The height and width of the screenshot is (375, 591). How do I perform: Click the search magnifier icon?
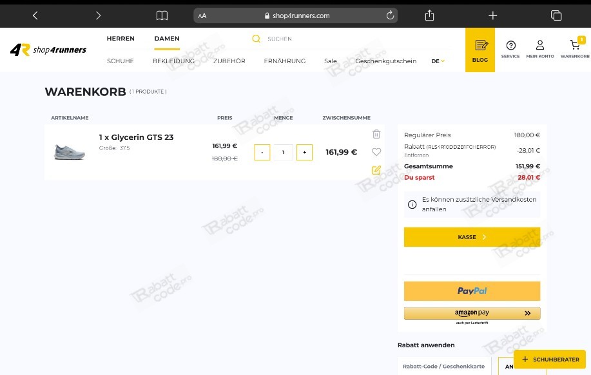pos(257,39)
